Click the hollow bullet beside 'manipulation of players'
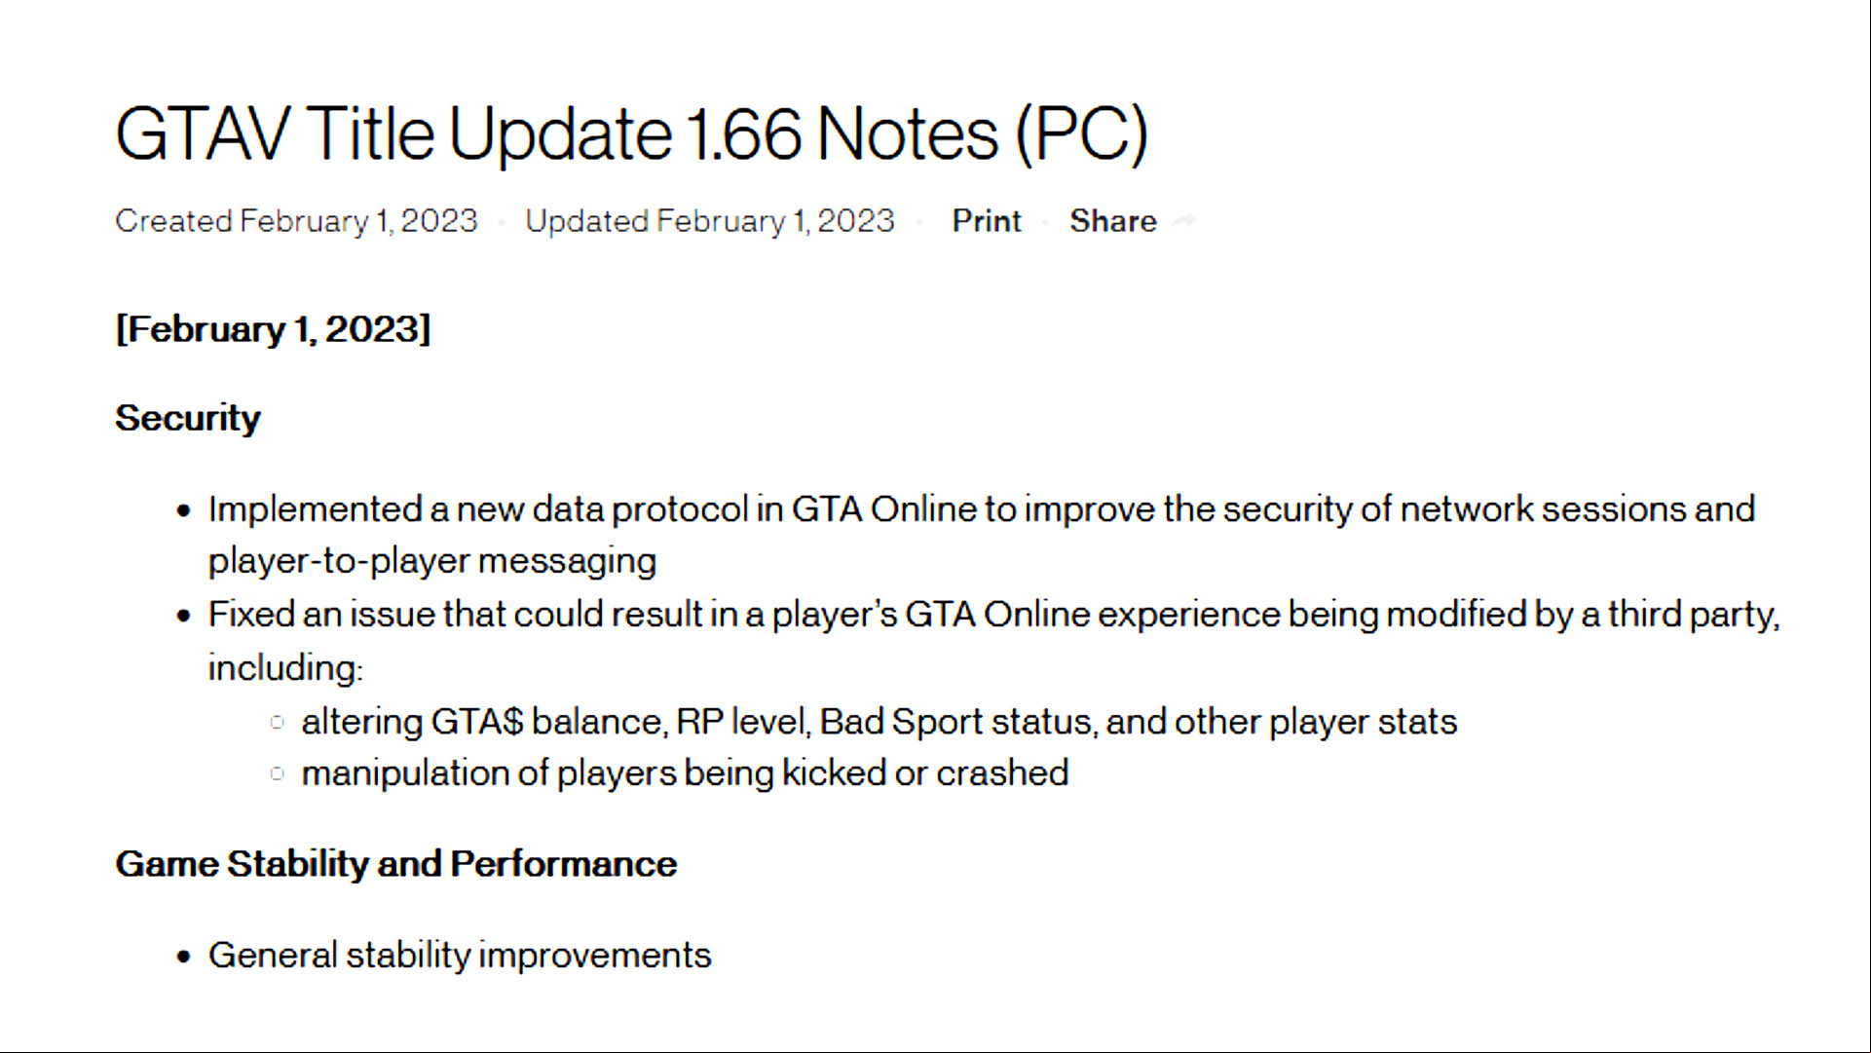 [277, 774]
